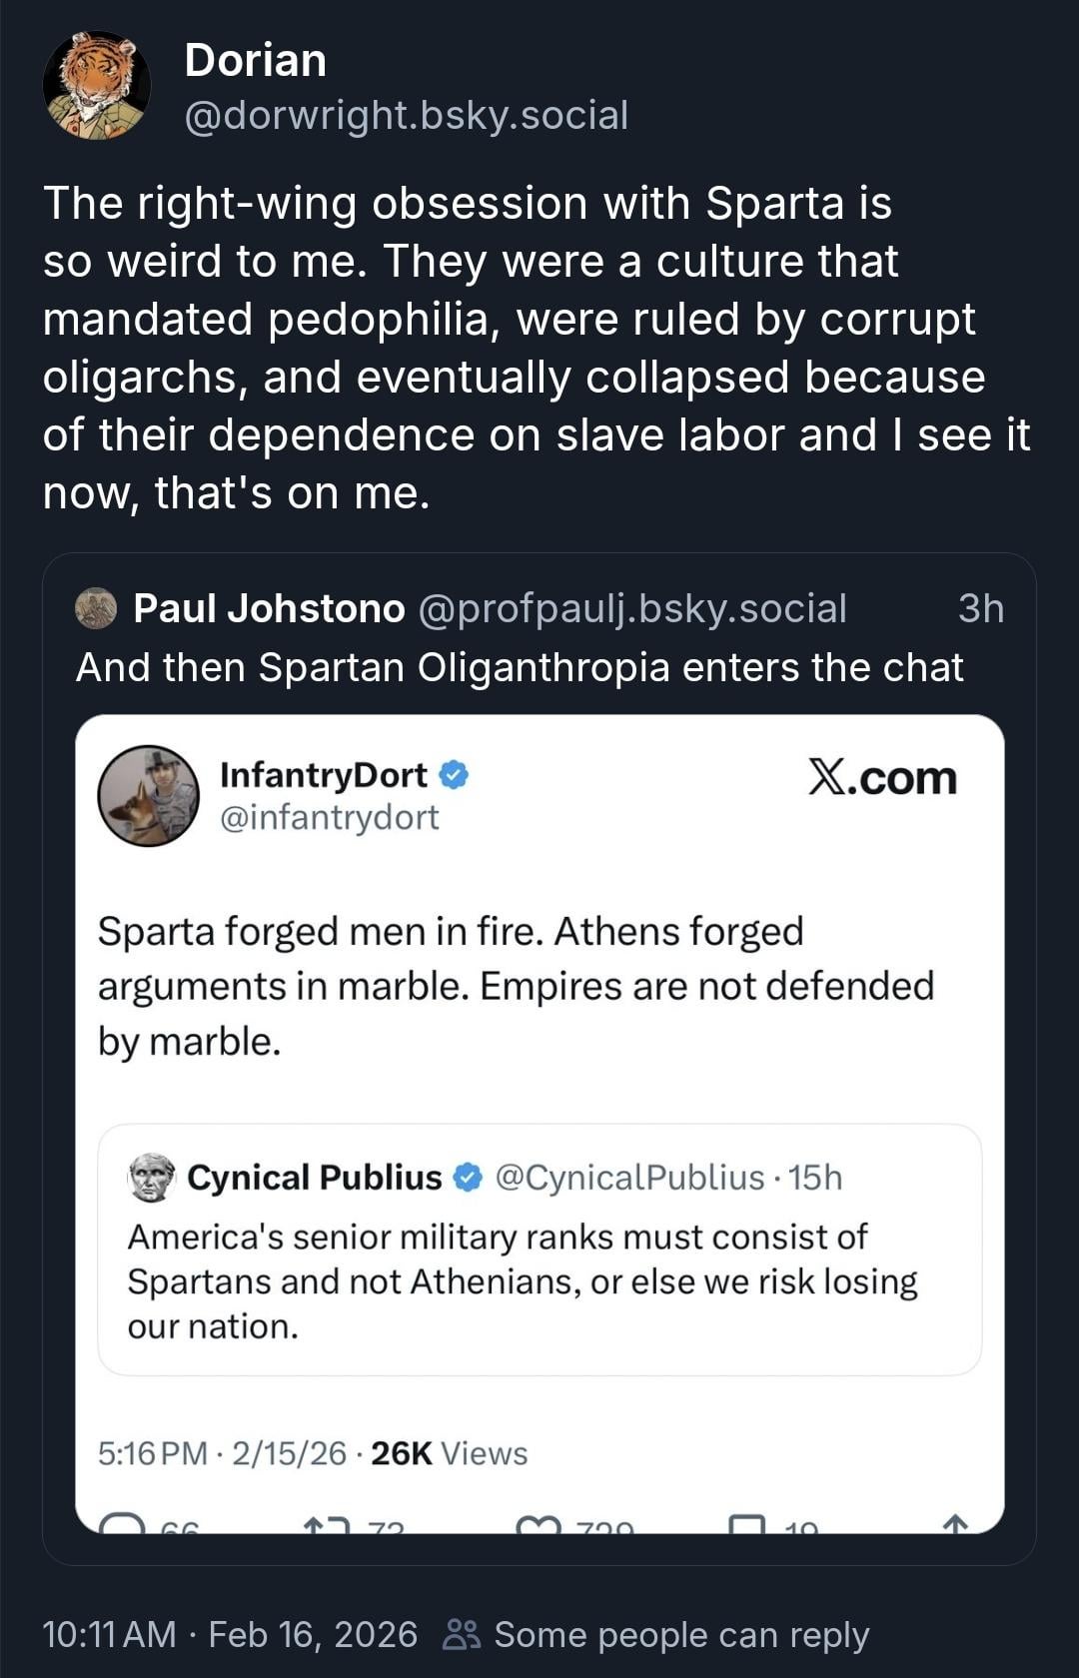Image resolution: width=1079 pixels, height=1678 pixels.
Task: Open the quoted Cynical Publius tweet text
Action: 522,1281
